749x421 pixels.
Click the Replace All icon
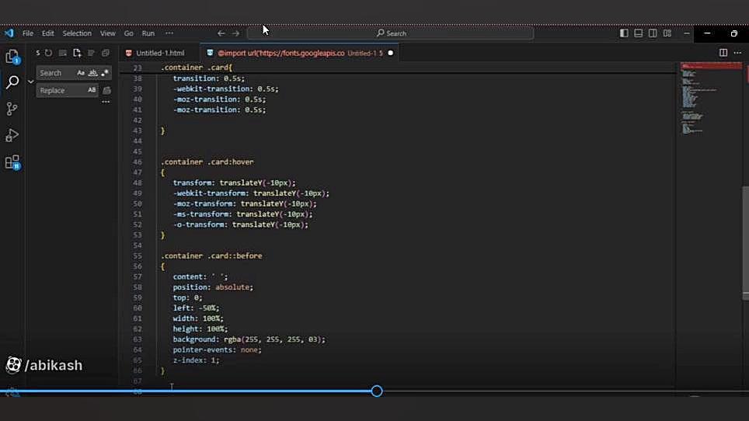point(107,90)
